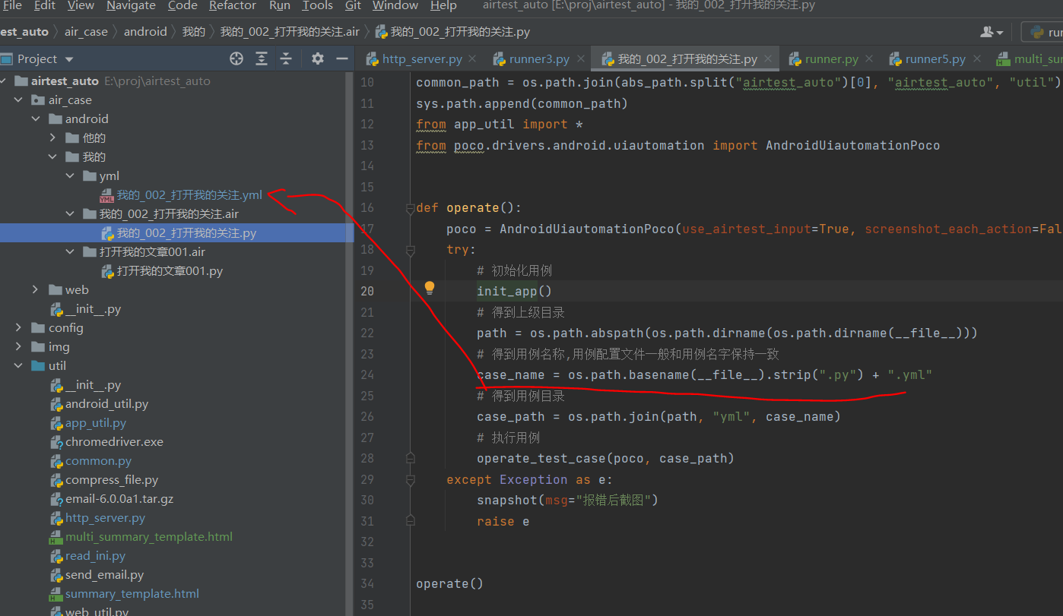Hide the Project tool window via minus icon
Image resolution: width=1063 pixels, height=616 pixels.
point(342,58)
